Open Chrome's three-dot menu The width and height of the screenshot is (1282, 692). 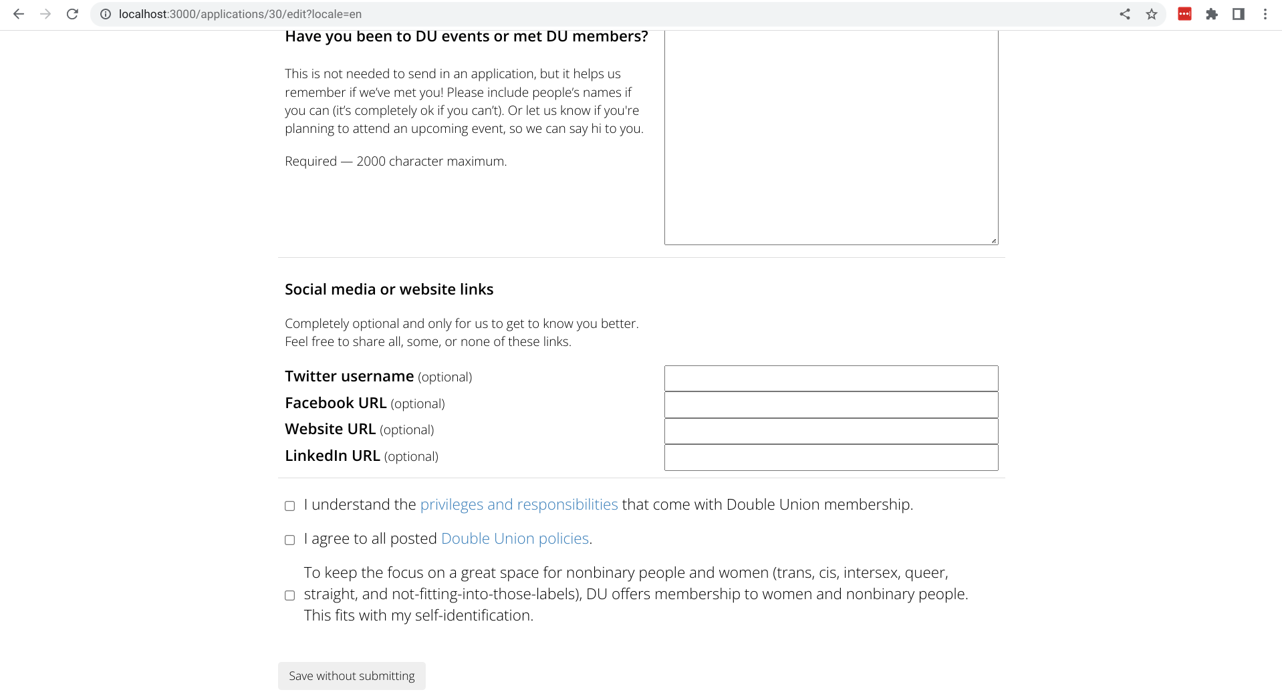click(x=1265, y=14)
